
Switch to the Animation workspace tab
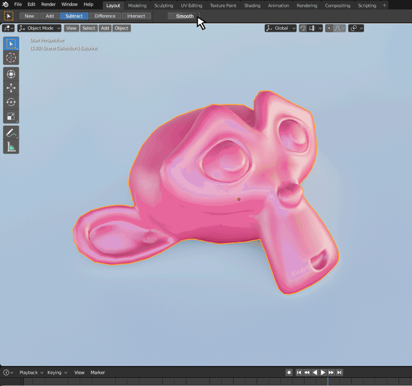tap(278, 6)
